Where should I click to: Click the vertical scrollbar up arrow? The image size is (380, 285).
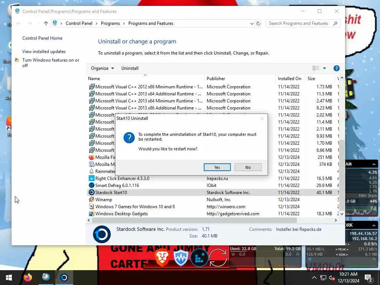pos(342,78)
